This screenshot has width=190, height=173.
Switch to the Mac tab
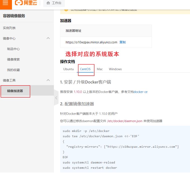100,69
